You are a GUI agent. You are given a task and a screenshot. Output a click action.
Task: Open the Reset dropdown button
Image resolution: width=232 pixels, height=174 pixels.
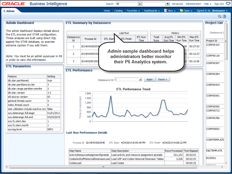pos(163,80)
